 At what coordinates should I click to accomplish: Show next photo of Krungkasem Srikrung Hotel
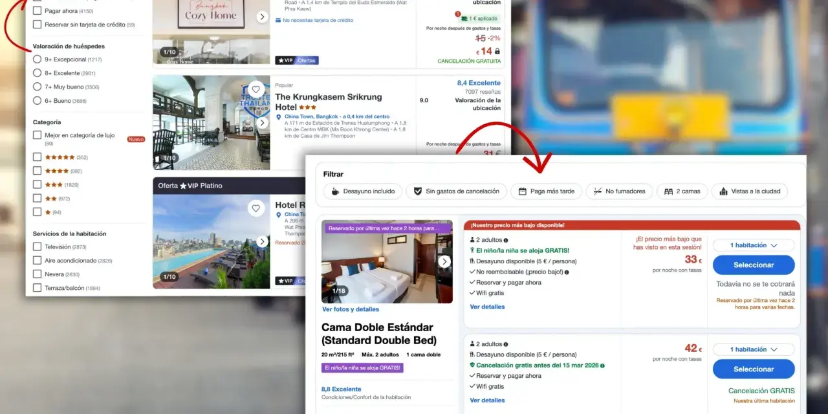262,123
